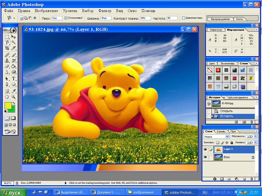
Task: Select the Move tool
Action: pyautogui.click(x=13, y=37)
